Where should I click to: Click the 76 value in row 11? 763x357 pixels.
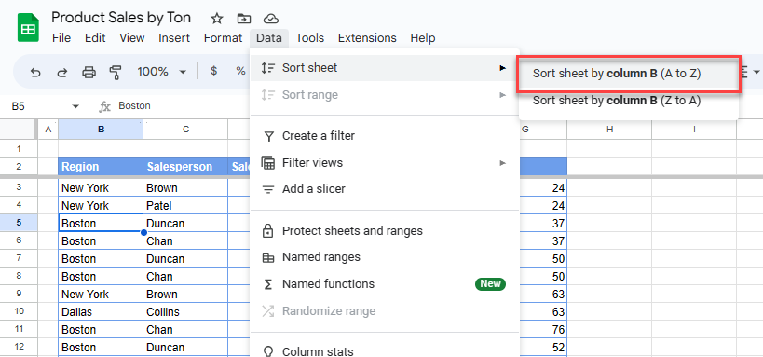pyautogui.click(x=558, y=330)
